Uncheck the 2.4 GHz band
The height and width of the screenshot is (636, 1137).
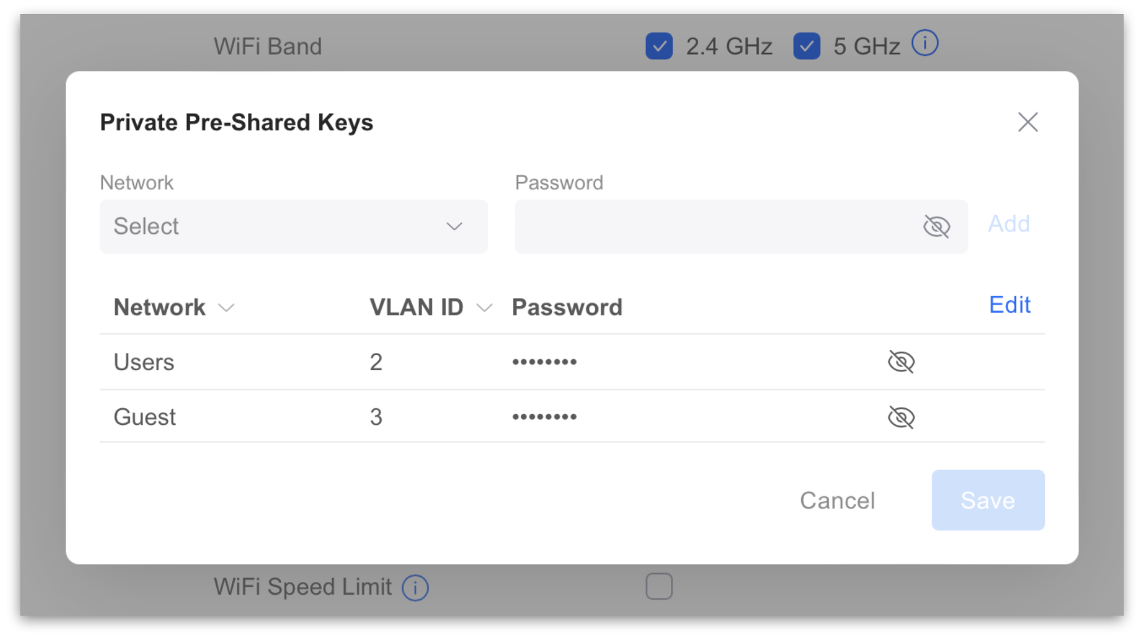pos(659,46)
